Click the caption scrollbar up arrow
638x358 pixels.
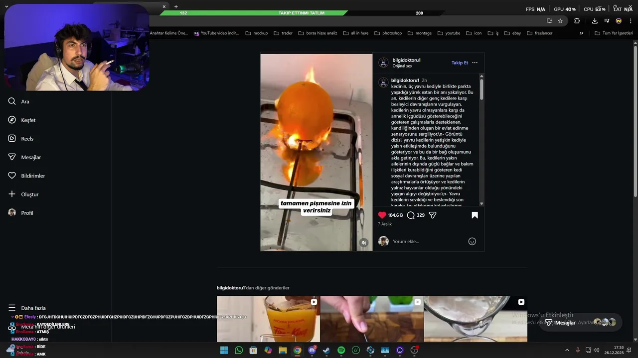point(481,76)
